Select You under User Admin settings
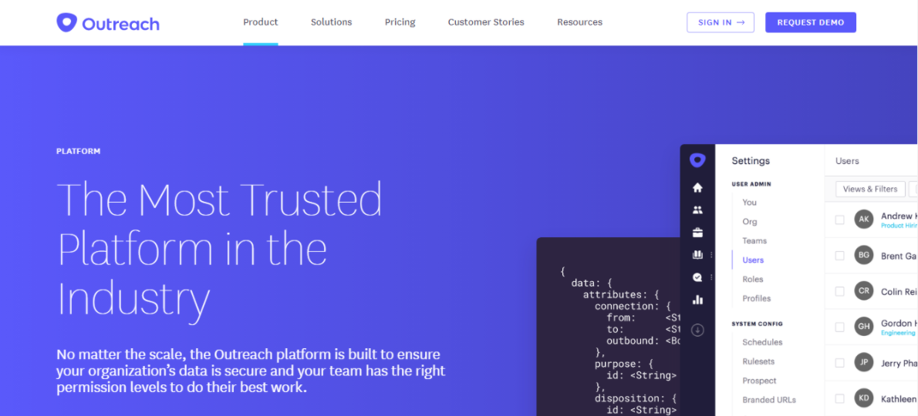 coord(749,202)
